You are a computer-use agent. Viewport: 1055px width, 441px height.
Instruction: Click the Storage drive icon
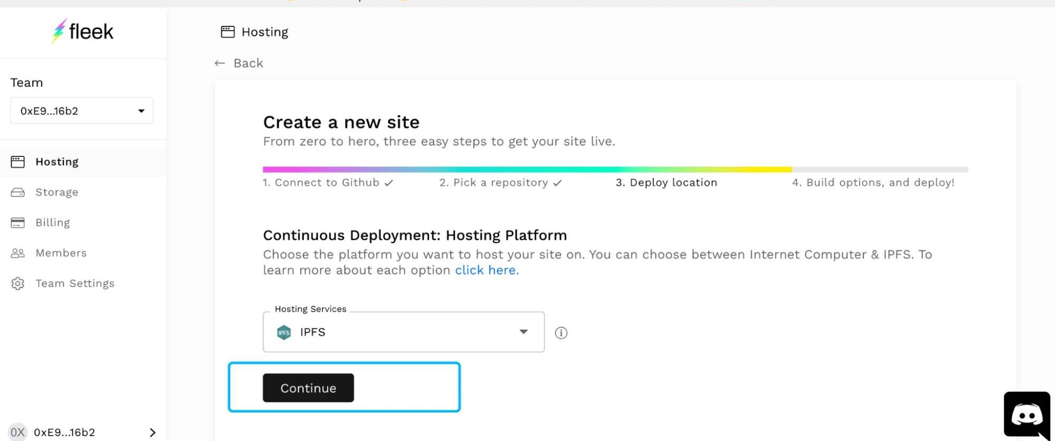pyautogui.click(x=17, y=192)
